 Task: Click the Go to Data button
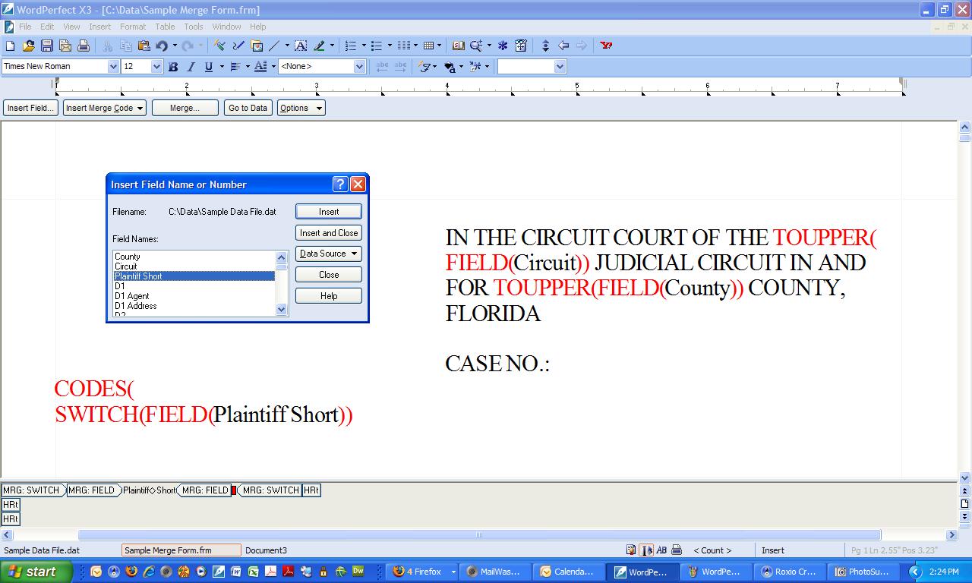coord(248,108)
